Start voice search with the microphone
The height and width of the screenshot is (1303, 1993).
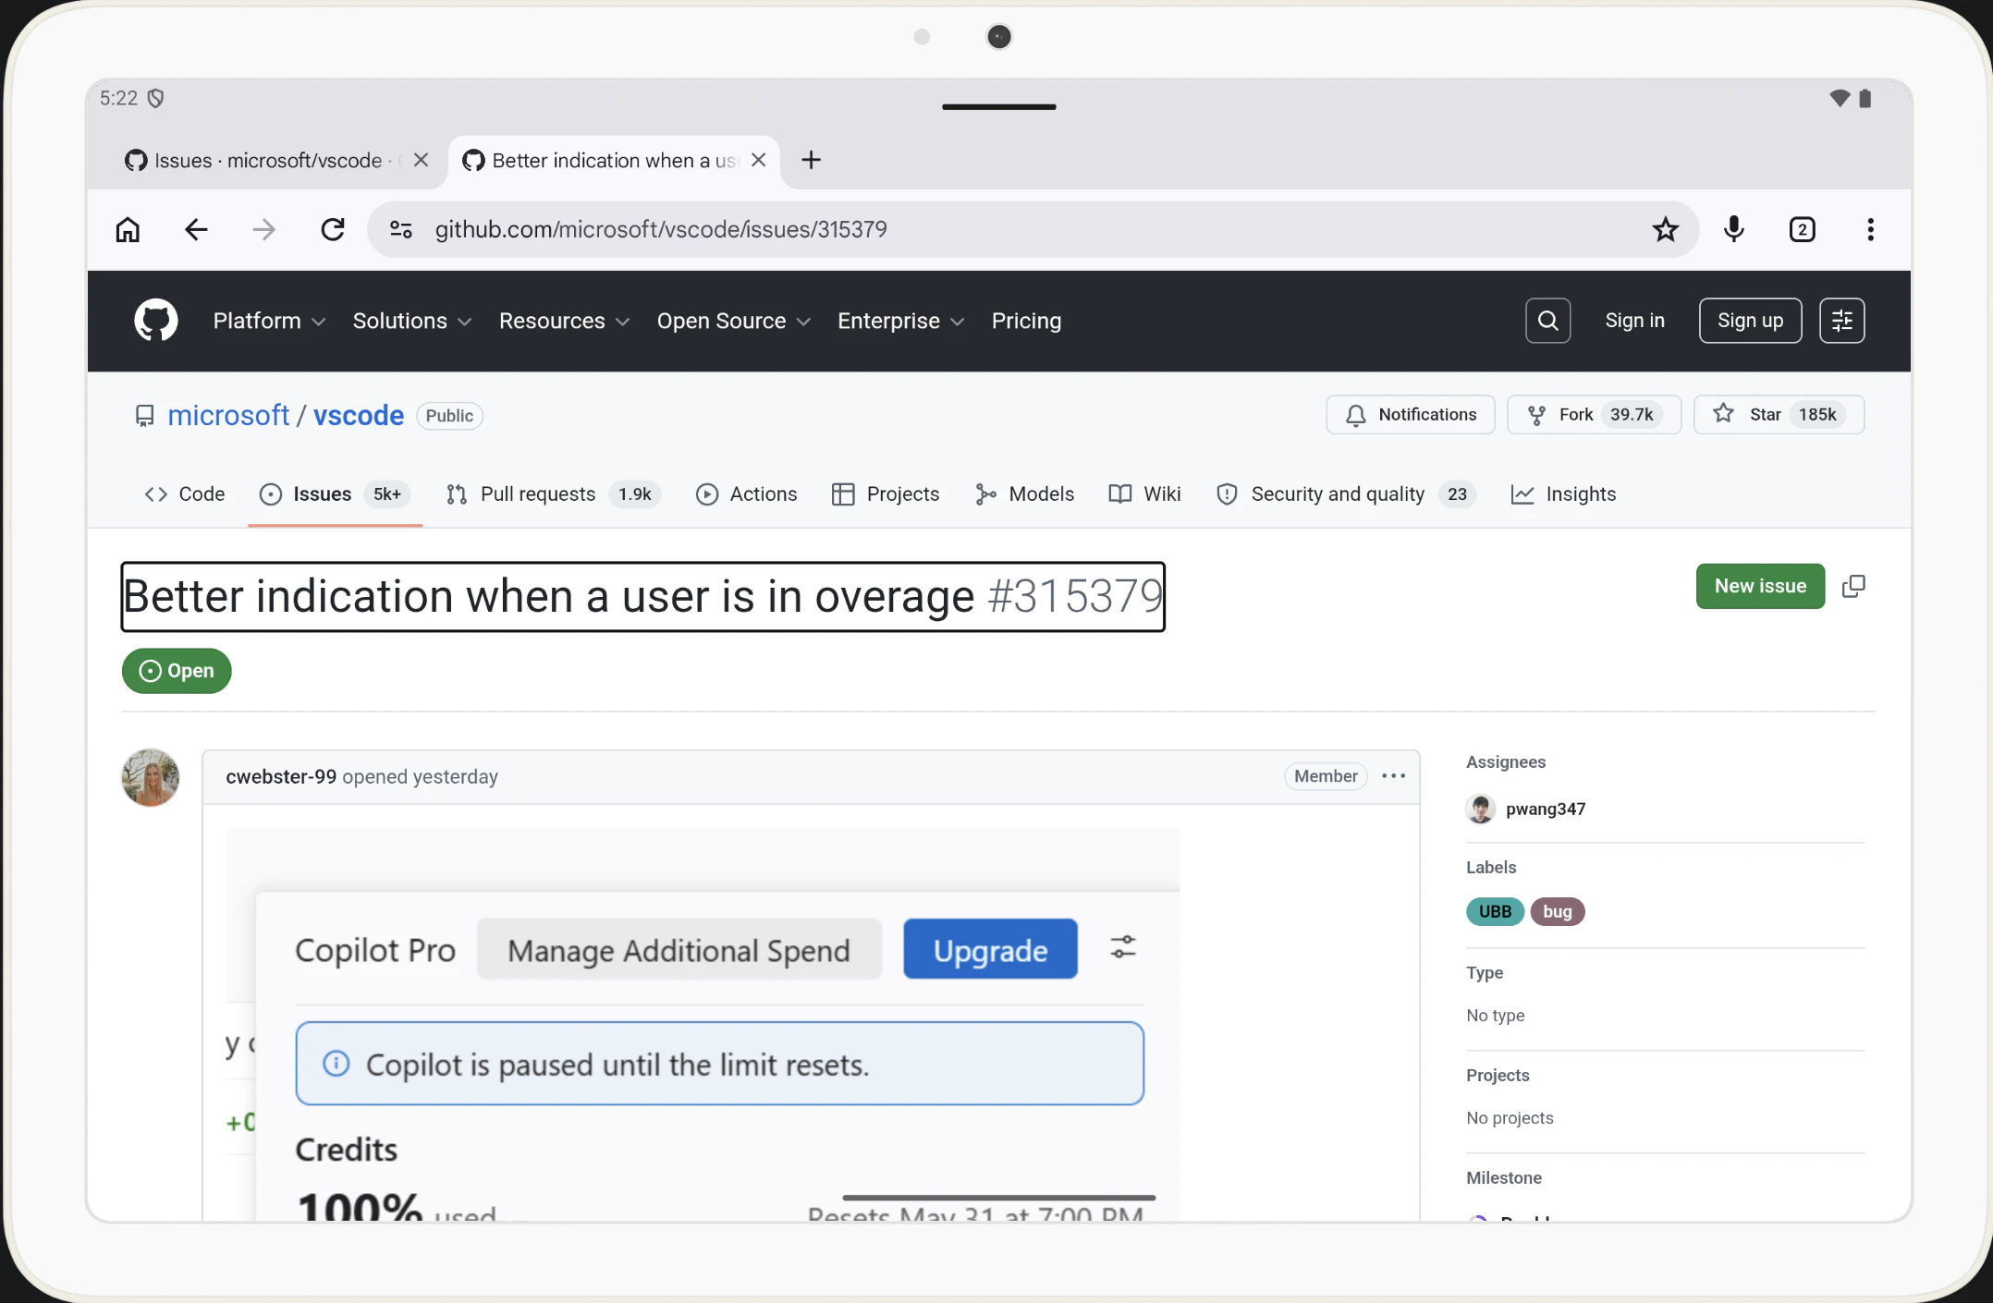pyautogui.click(x=1734, y=229)
